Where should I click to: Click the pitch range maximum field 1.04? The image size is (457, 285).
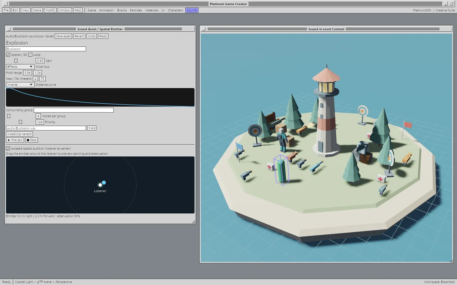click(37, 73)
